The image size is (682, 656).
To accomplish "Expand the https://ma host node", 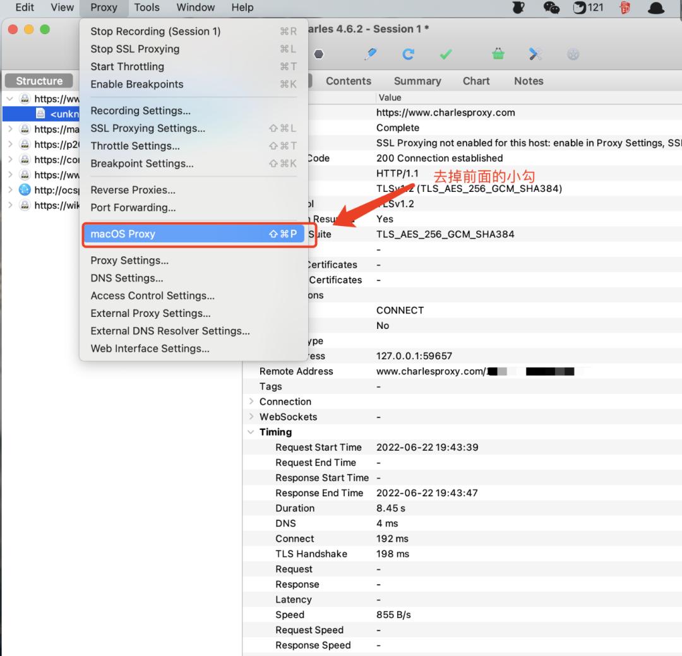I will click(10, 129).
